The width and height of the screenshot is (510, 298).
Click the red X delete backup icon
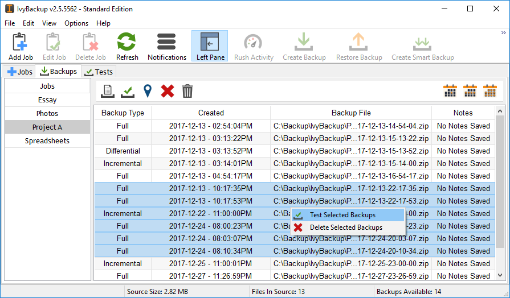[x=168, y=91]
